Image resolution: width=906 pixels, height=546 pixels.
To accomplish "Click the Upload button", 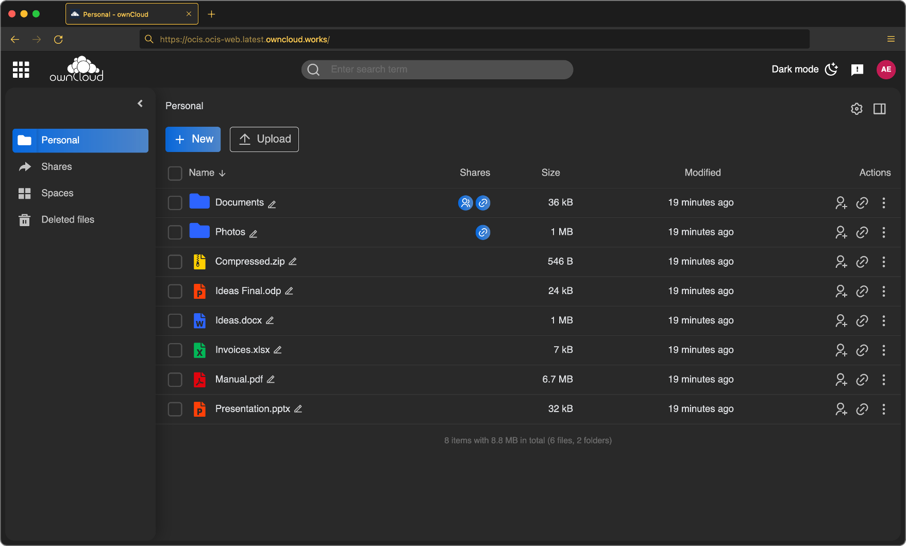I will [264, 139].
